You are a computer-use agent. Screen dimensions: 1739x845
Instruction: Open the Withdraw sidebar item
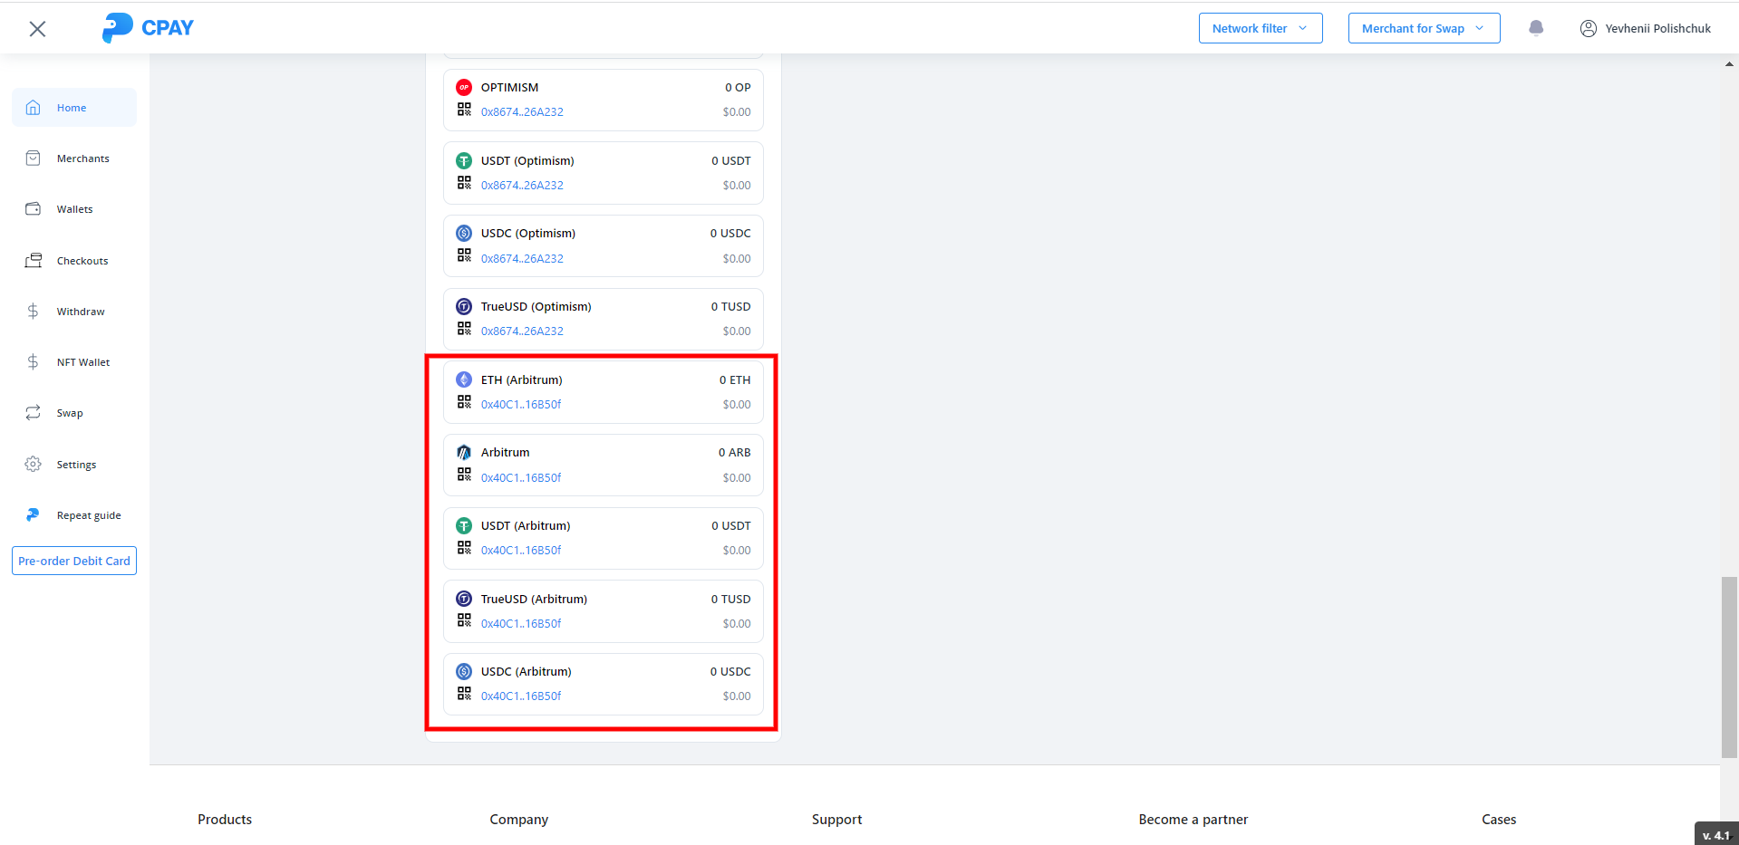tap(81, 312)
